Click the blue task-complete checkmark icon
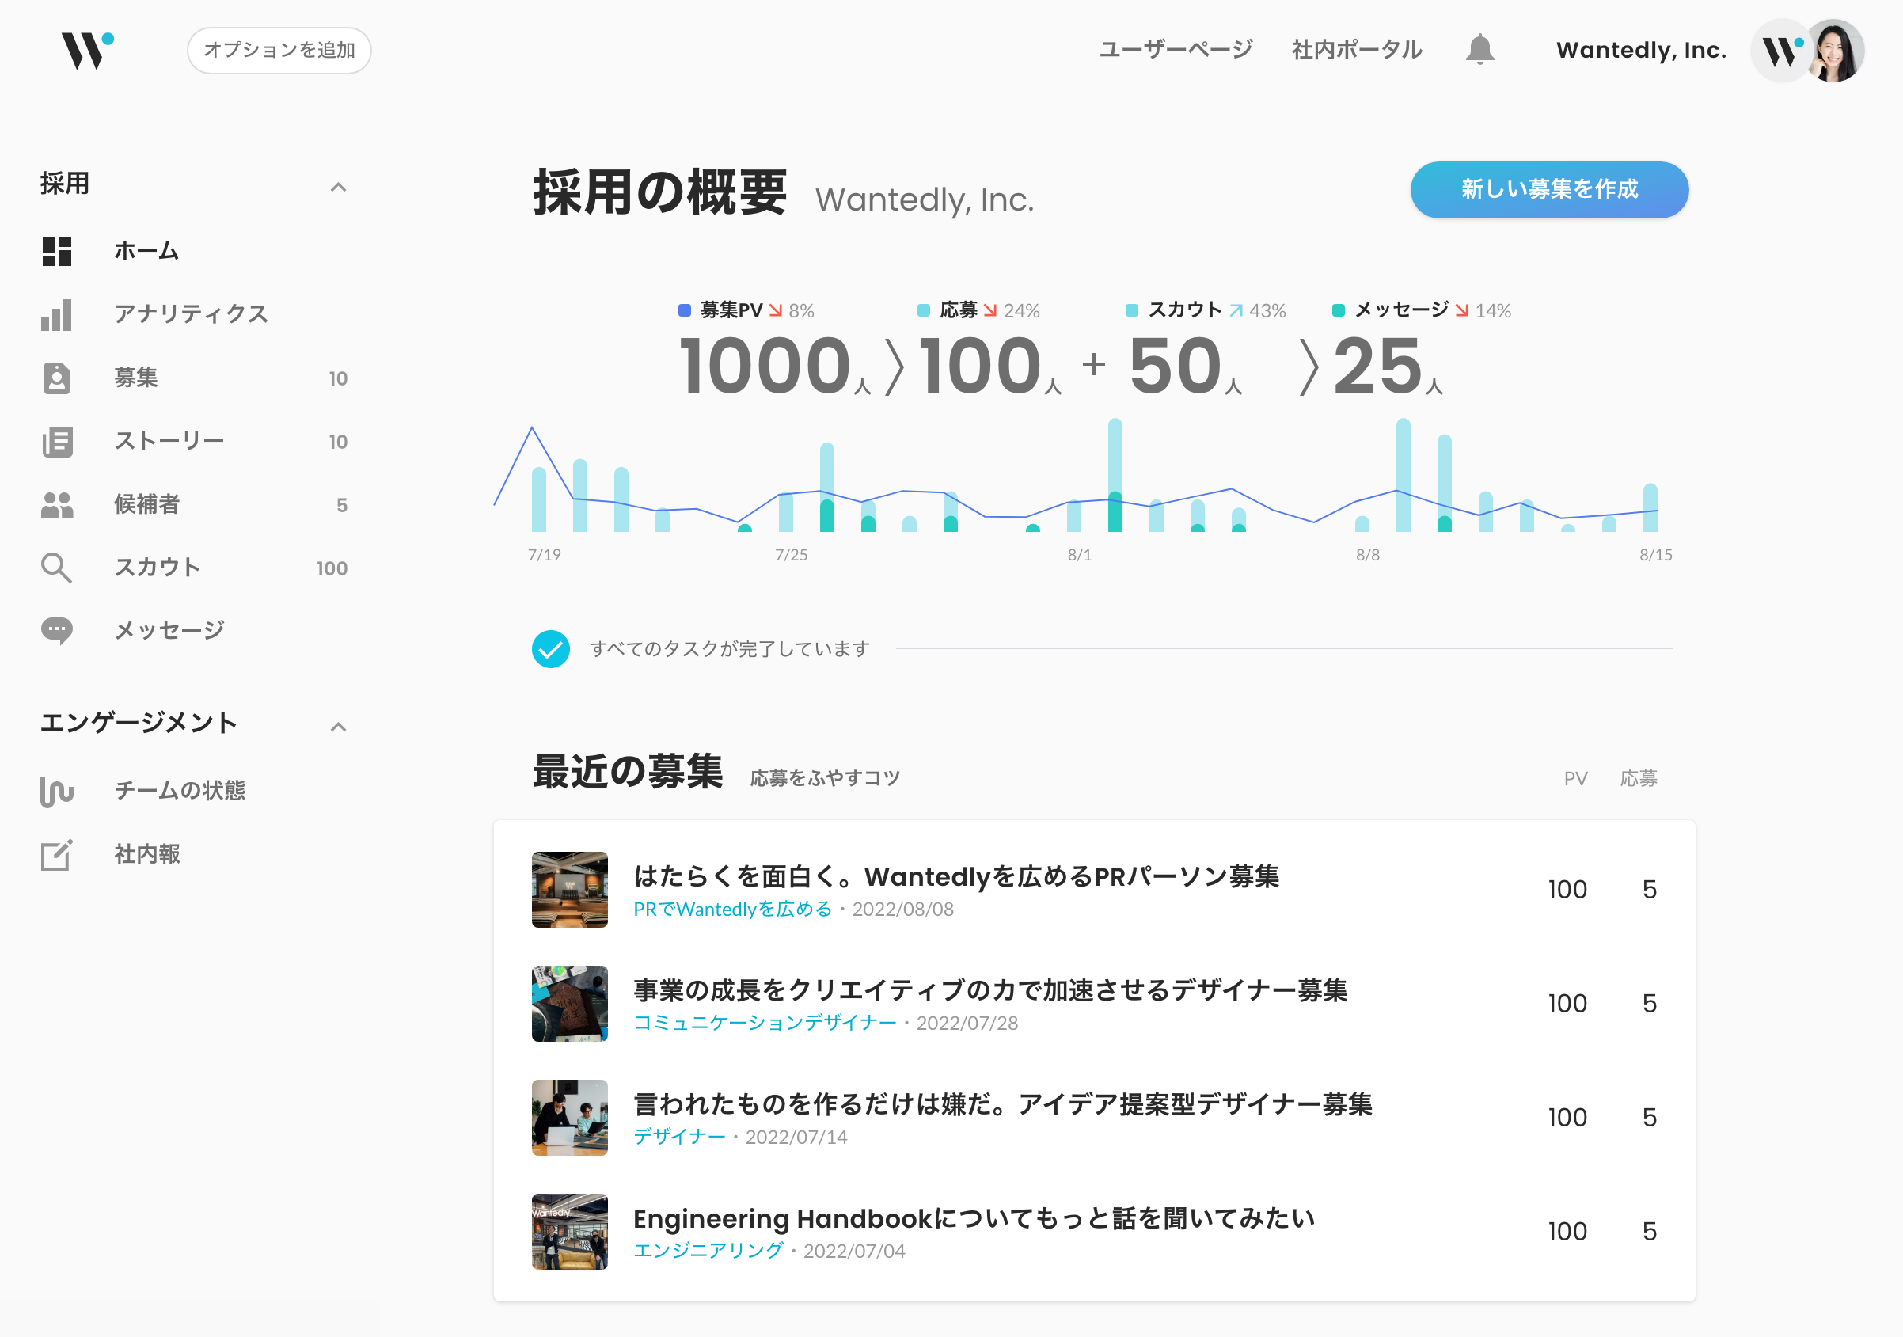This screenshot has width=1903, height=1337. [550, 649]
